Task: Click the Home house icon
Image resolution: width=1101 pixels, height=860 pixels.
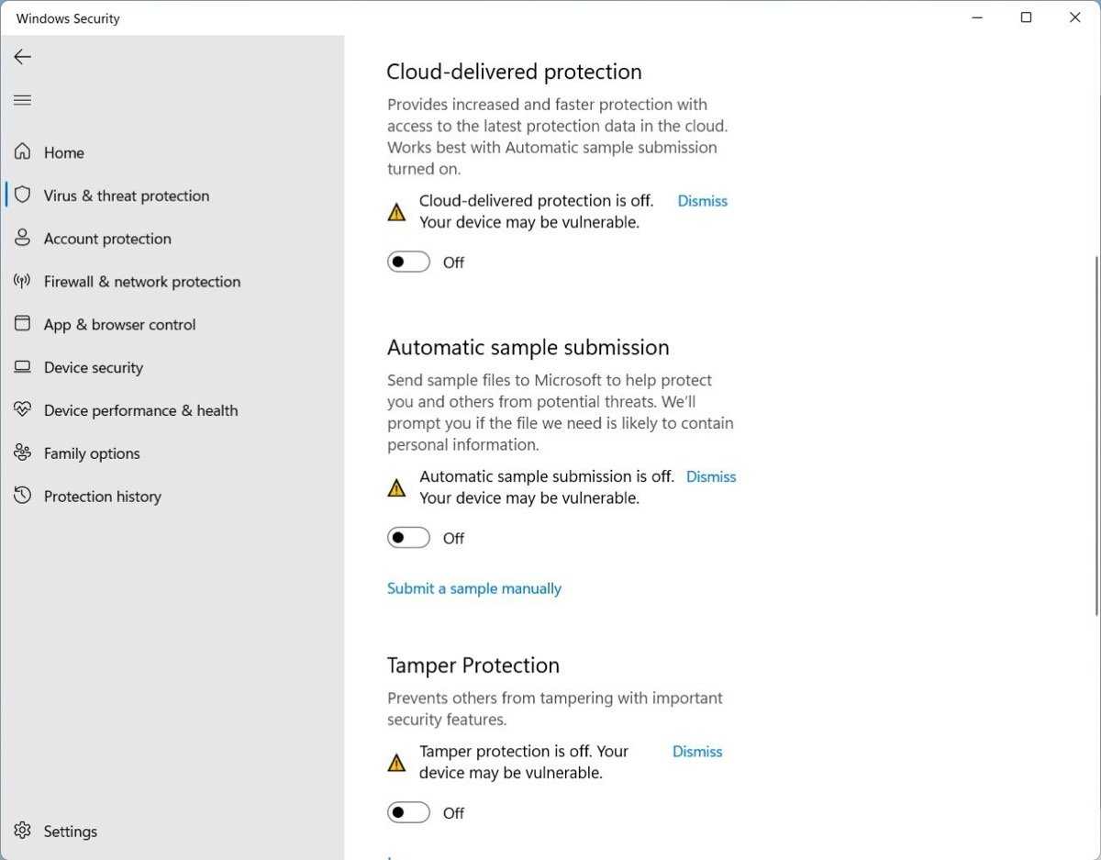Action: tap(23, 152)
